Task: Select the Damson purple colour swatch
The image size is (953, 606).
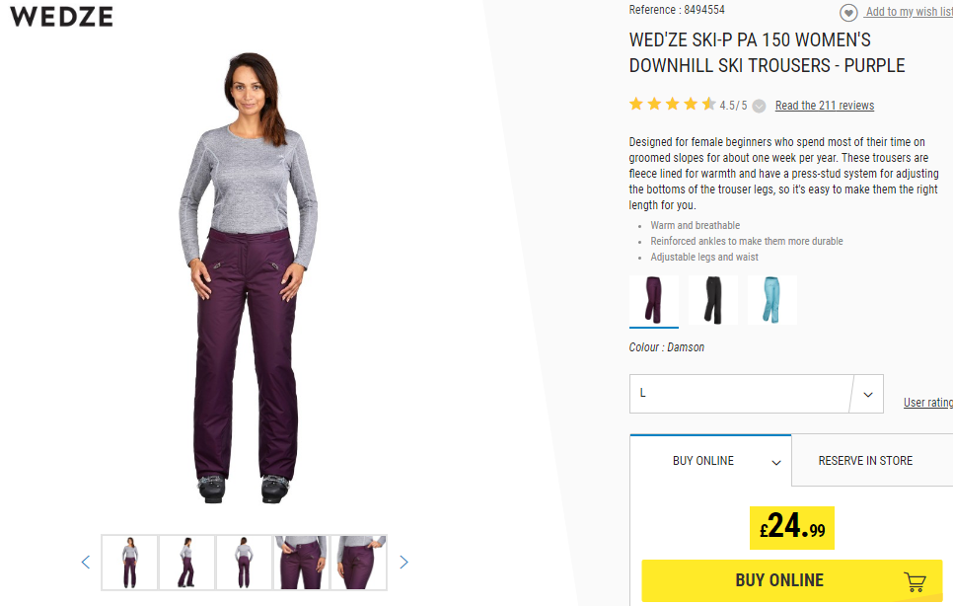Action: (653, 300)
